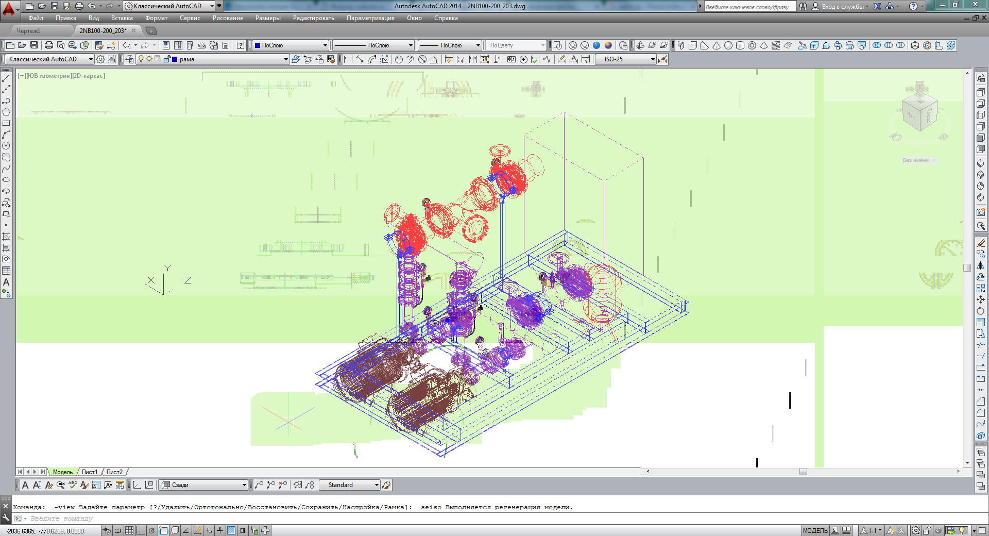Open the 'Параметризация' menu
This screenshot has width=989, height=536.
coord(370,18)
